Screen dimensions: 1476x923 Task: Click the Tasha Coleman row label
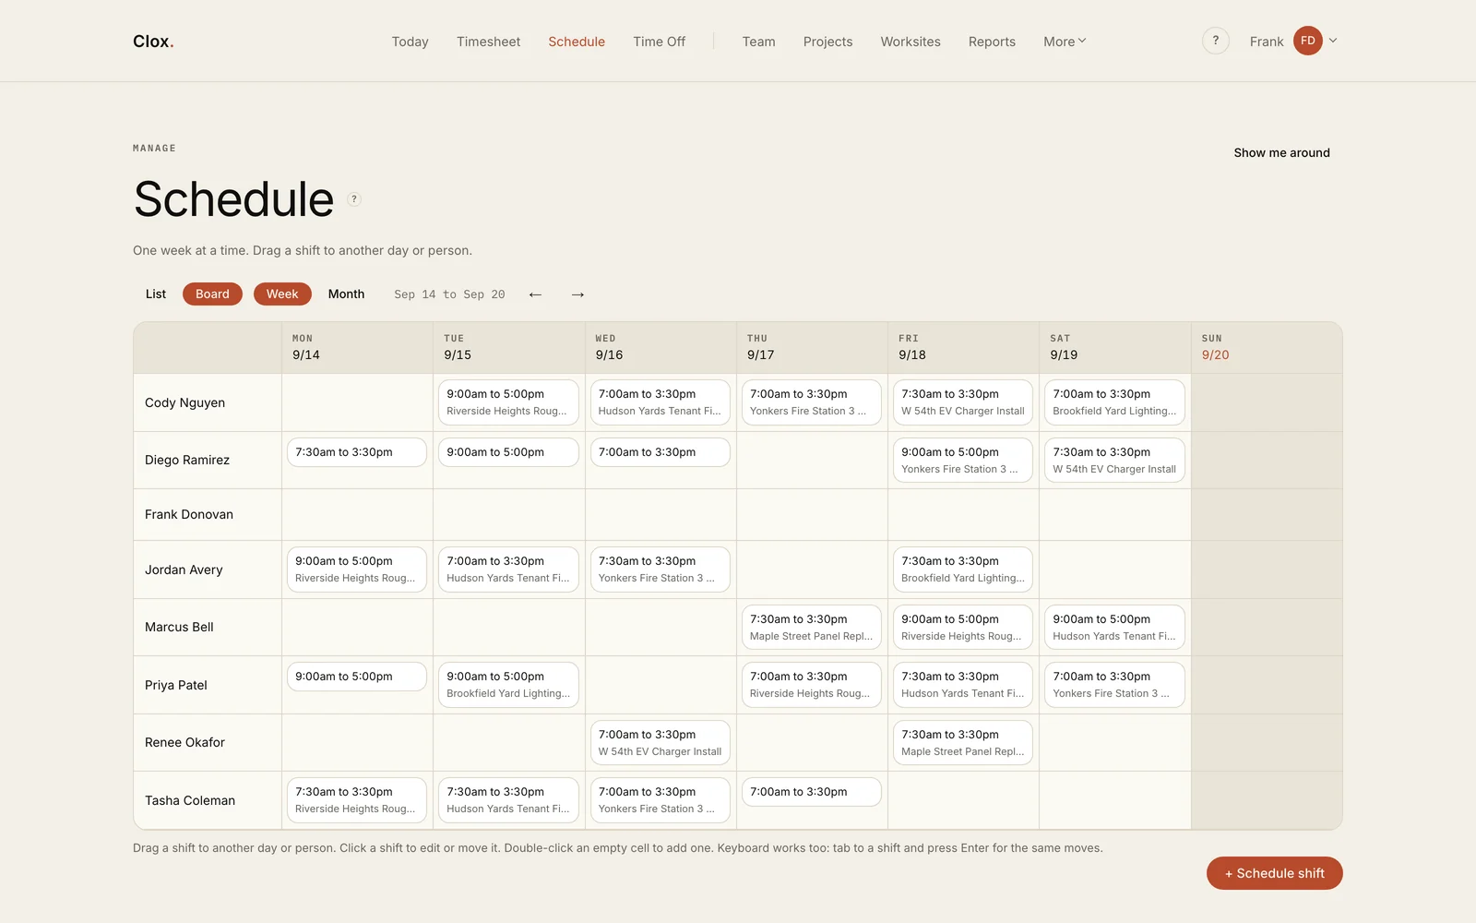pyautogui.click(x=190, y=800)
